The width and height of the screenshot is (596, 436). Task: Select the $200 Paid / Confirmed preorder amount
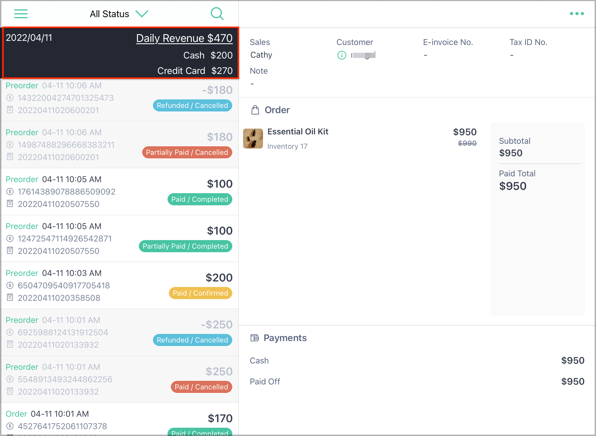(x=219, y=278)
